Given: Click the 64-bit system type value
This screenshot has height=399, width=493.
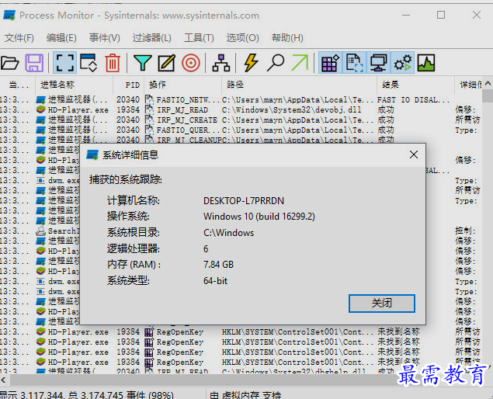Looking at the screenshot, I should [215, 281].
